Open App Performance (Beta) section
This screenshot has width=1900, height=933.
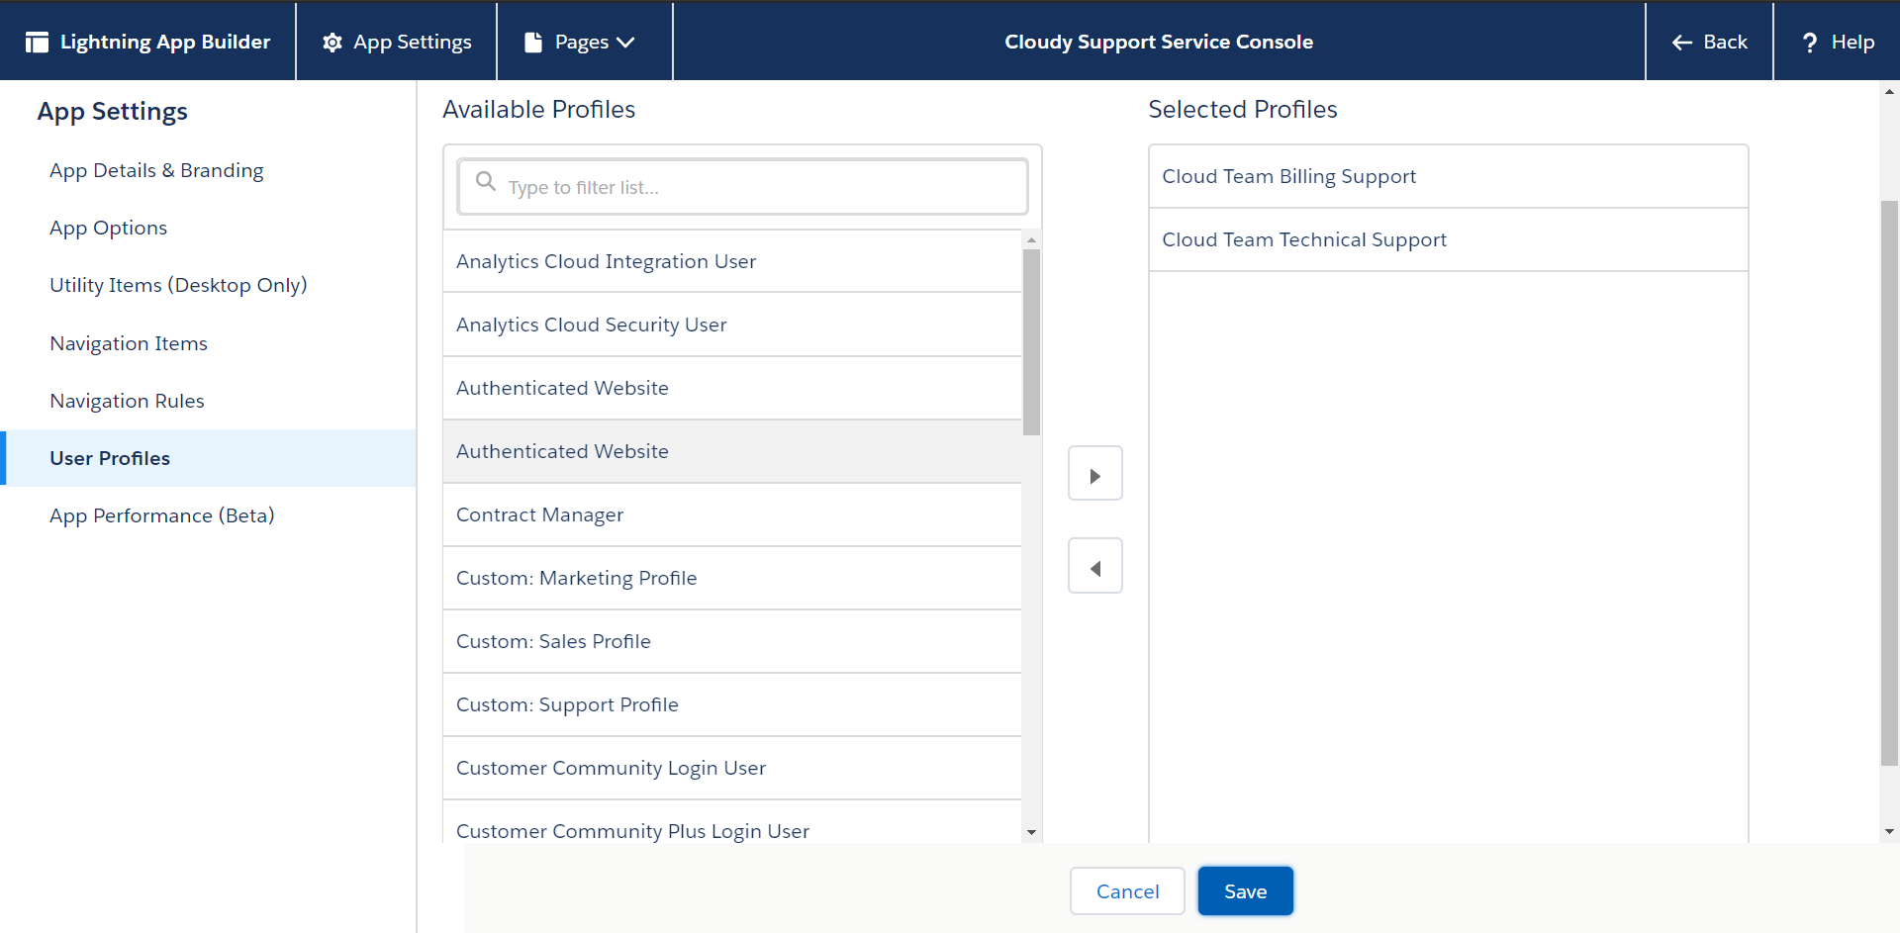(x=162, y=515)
